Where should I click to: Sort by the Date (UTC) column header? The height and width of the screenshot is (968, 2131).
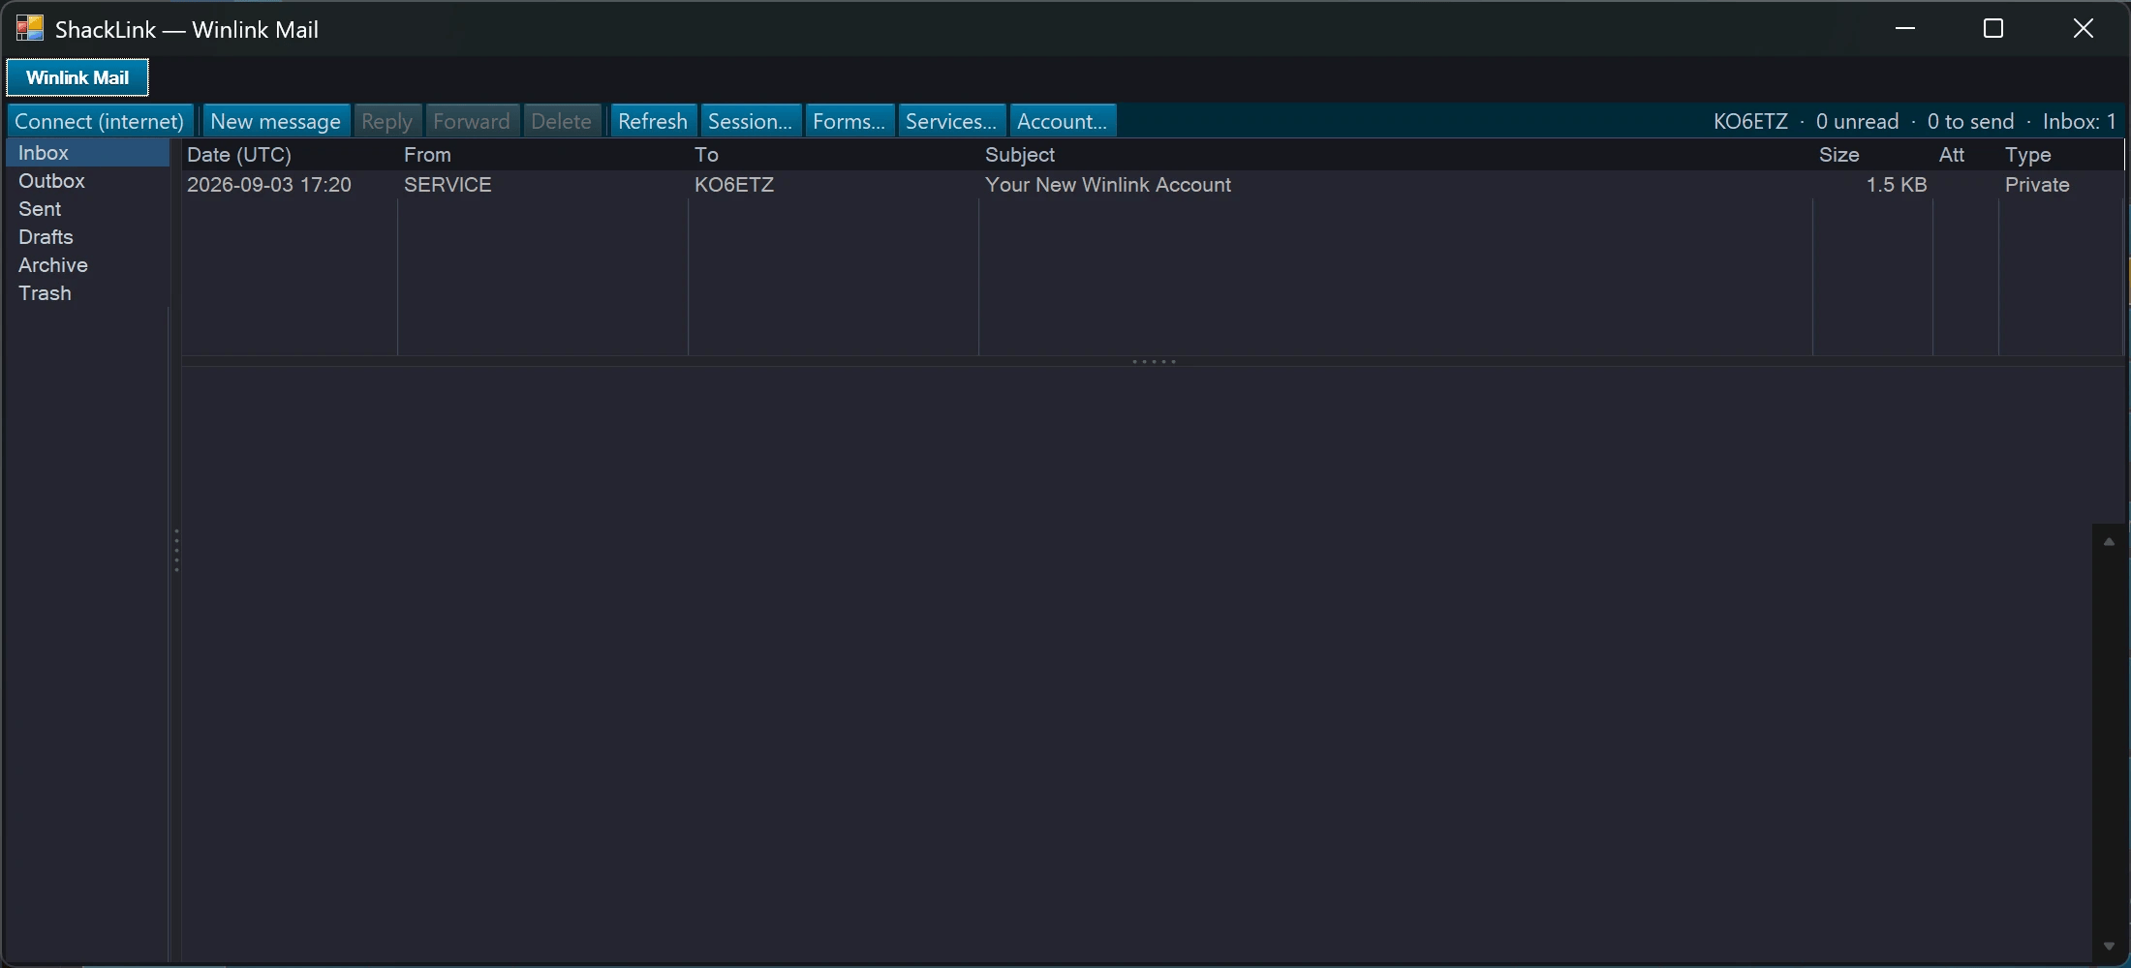tap(290, 155)
